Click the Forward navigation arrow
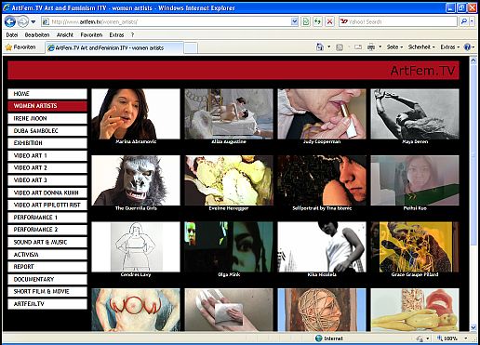 (x=22, y=21)
